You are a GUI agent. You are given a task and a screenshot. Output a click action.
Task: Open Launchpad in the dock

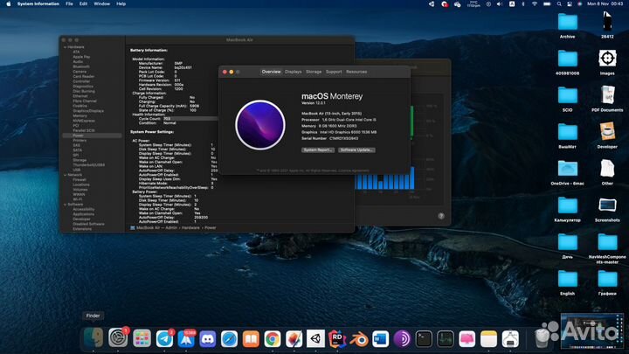click(x=142, y=339)
